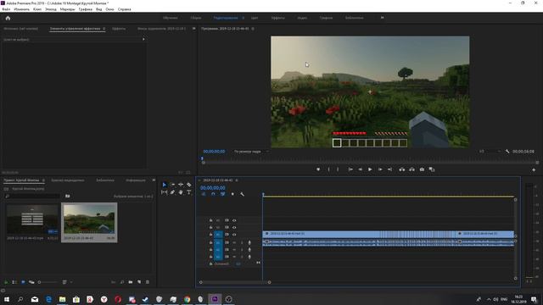This screenshot has width=543, height=305.
Task: Open sort icons dropdown in project panel
Action: pos(66,282)
